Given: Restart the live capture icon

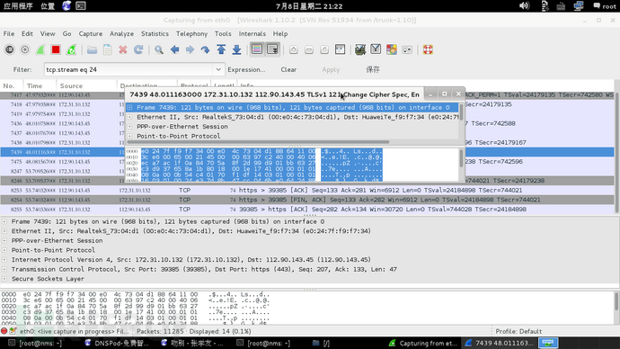Looking at the screenshot, I should 71,49.
